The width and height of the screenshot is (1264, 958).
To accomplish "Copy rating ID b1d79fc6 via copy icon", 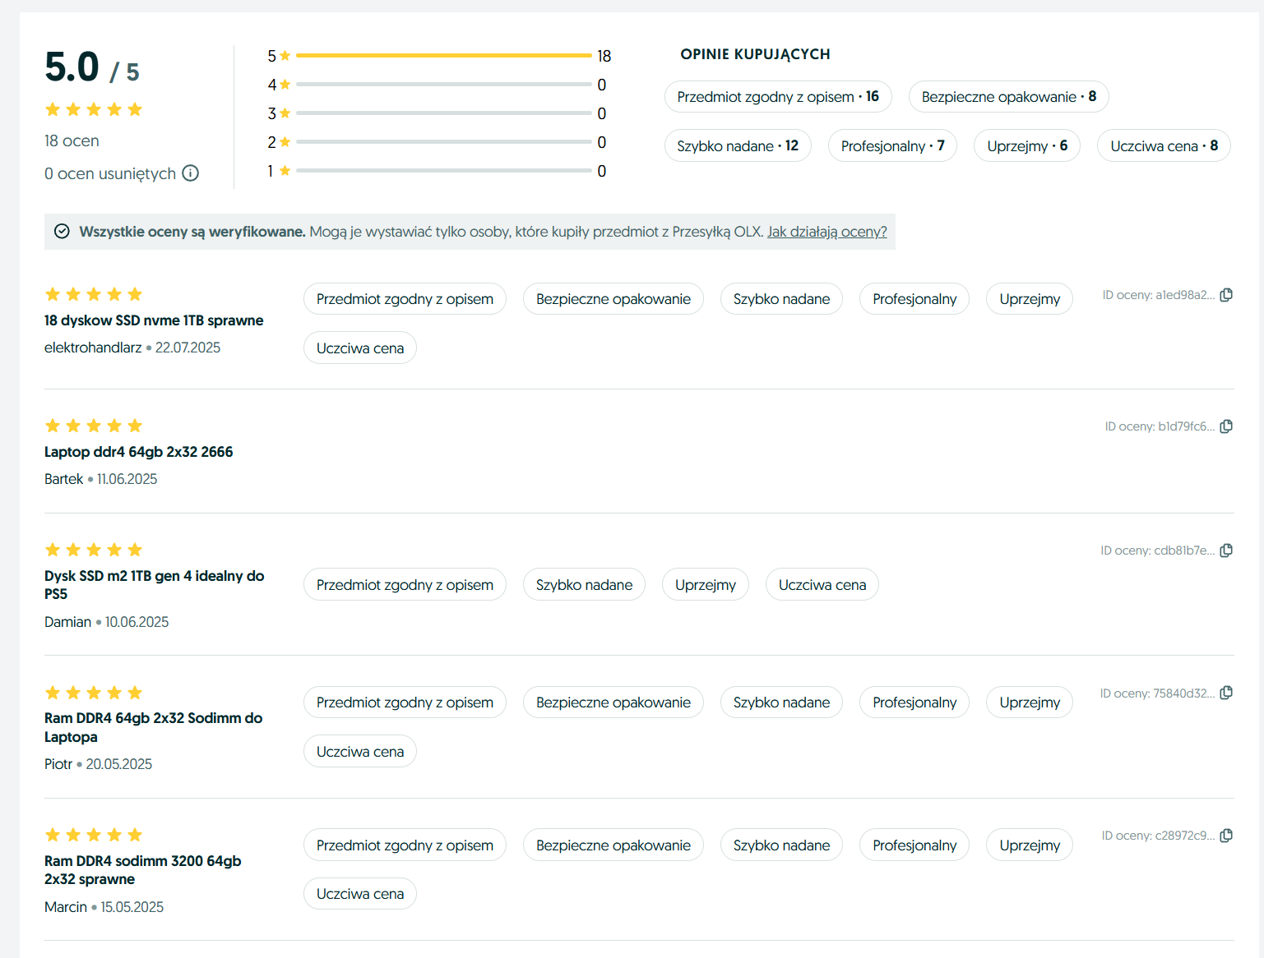I will coord(1226,426).
